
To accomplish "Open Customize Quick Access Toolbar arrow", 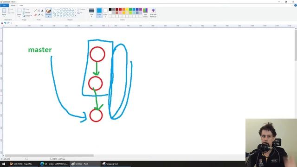I will 12,23.
